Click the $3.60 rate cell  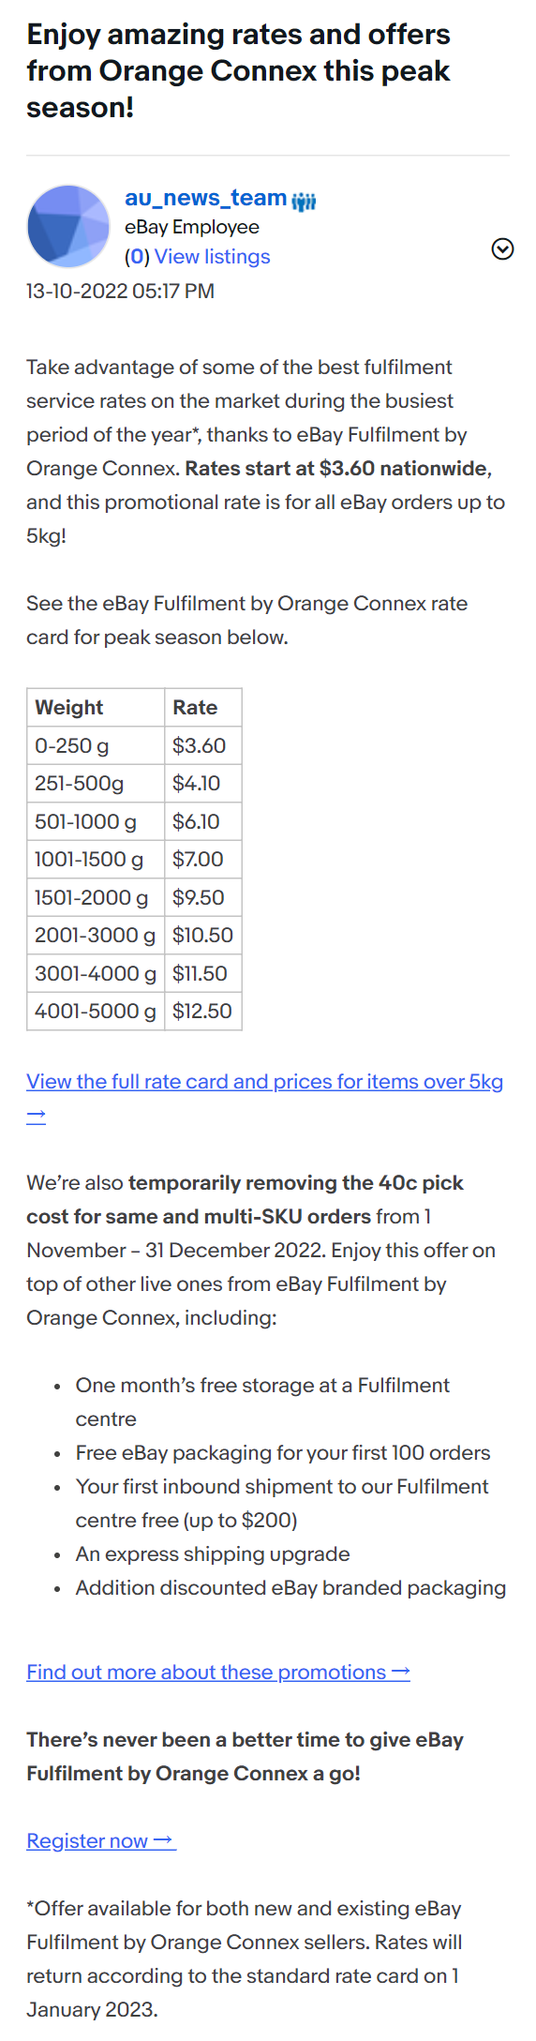coord(203,746)
